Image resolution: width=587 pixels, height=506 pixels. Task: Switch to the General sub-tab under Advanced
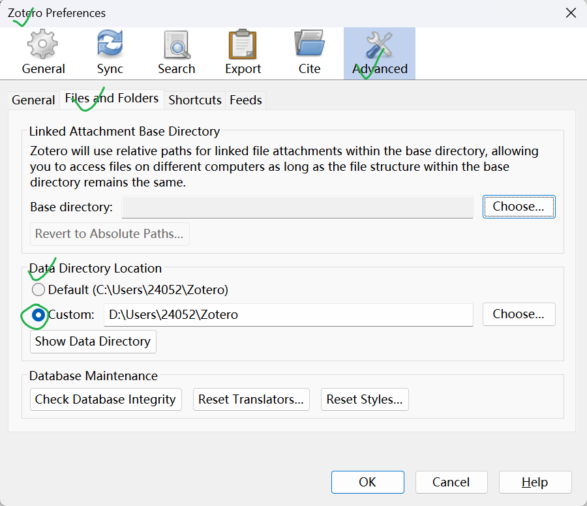click(x=33, y=100)
